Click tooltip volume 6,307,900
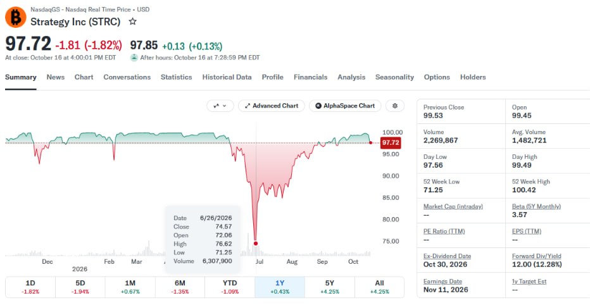The height and width of the screenshot is (305, 590). point(216,261)
